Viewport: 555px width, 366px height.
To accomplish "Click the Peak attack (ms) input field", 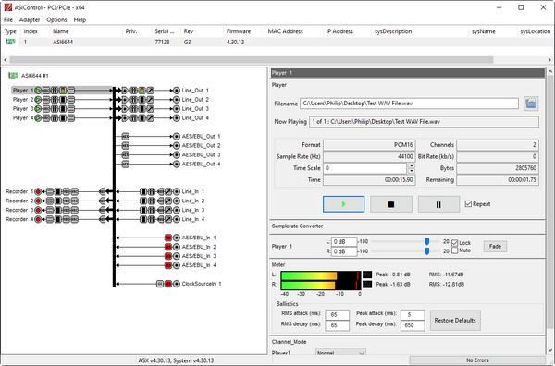I will [x=413, y=314].
